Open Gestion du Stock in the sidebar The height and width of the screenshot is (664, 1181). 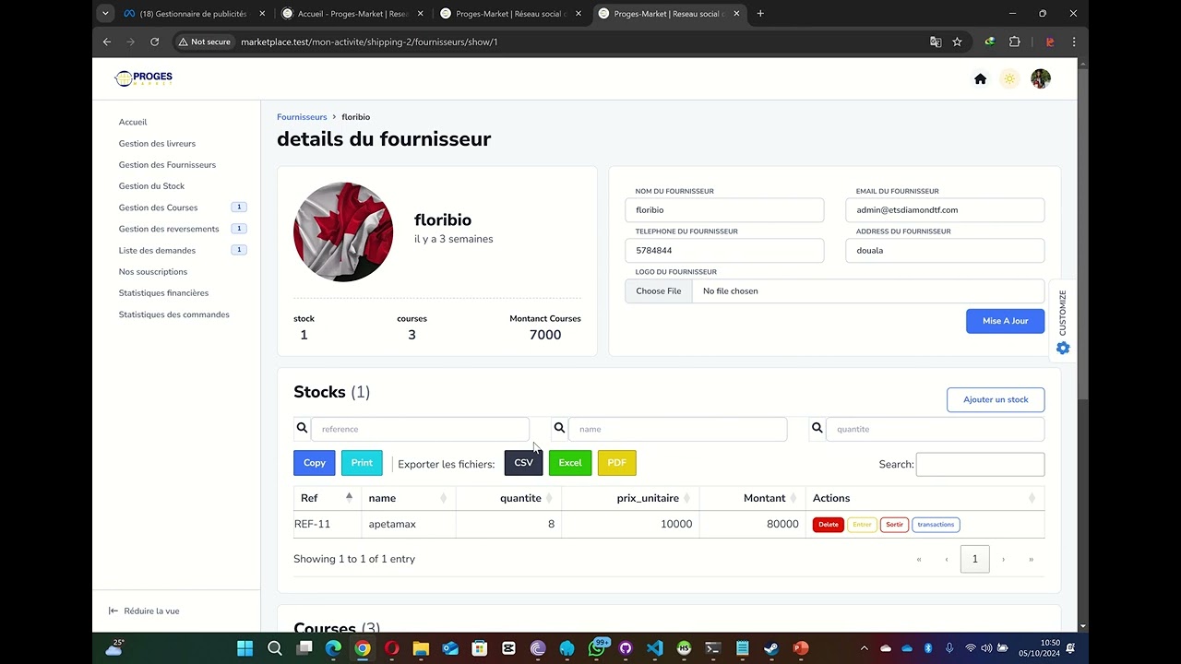(x=151, y=186)
